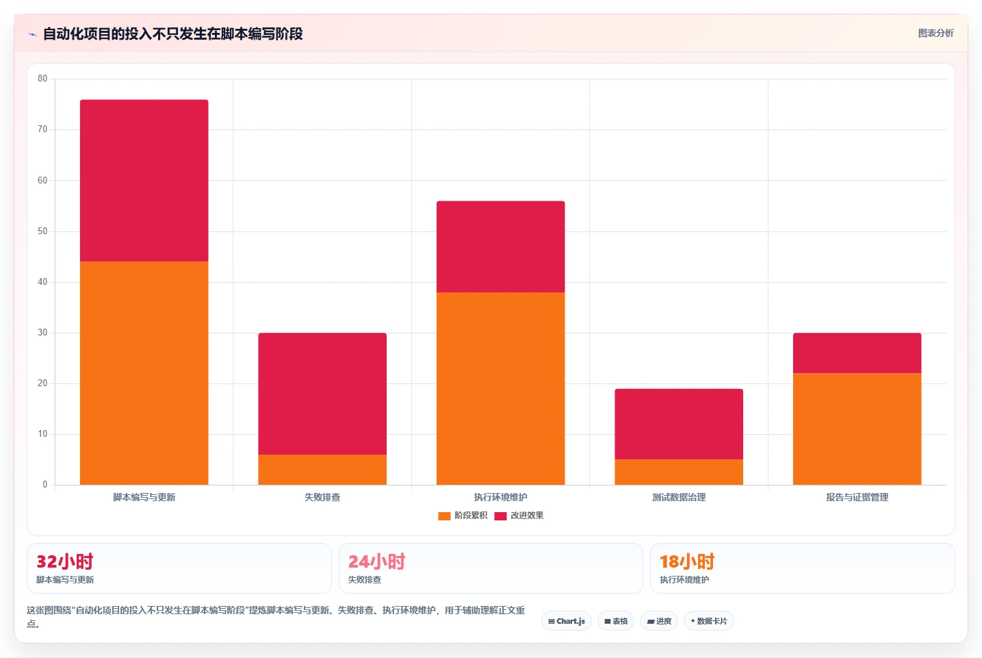Click the 进度 tag
982x658 pixels.
coord(659,621)
